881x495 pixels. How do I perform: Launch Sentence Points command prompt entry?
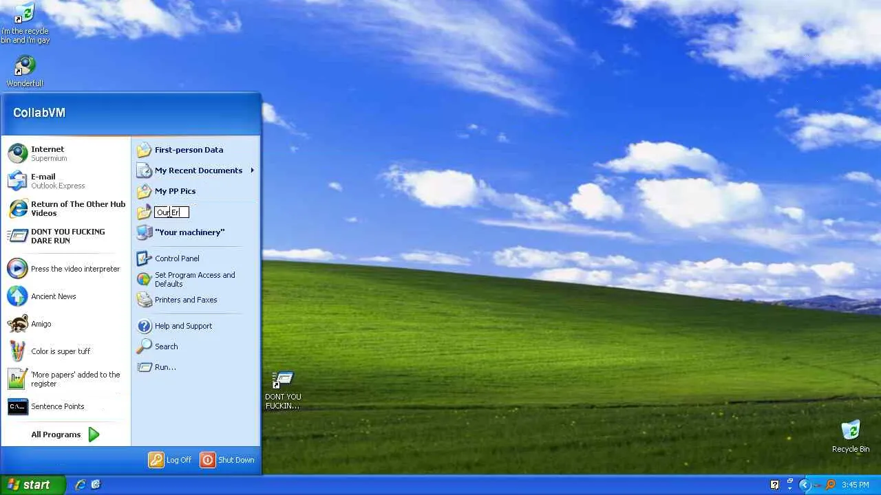66,406
